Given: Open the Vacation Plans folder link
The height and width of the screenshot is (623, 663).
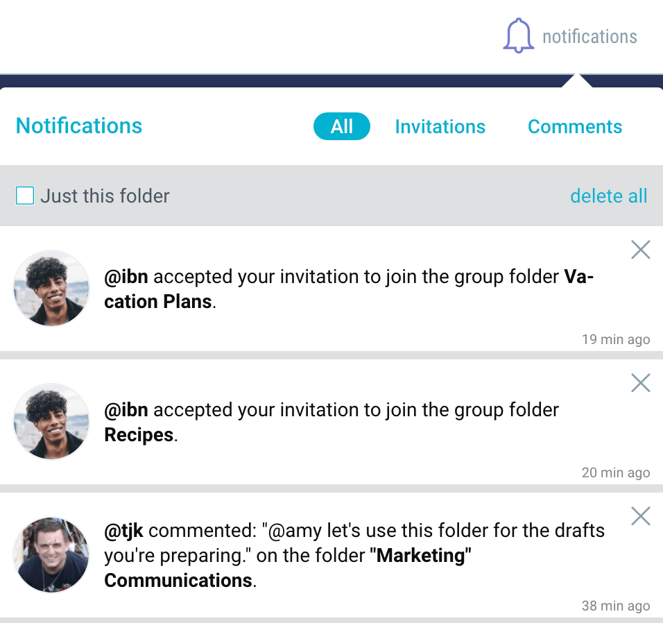Looking at the screenshot, I should coord(349,289).
